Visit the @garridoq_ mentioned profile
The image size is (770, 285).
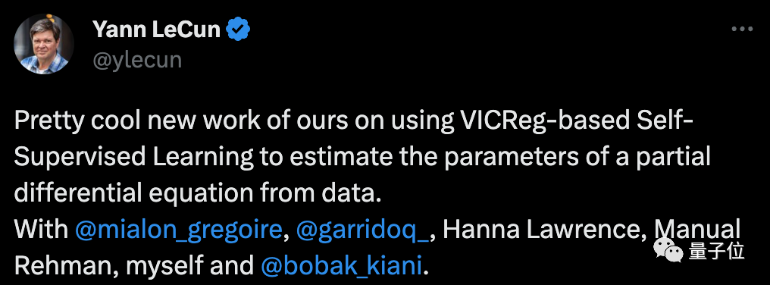tap(363, 230)
